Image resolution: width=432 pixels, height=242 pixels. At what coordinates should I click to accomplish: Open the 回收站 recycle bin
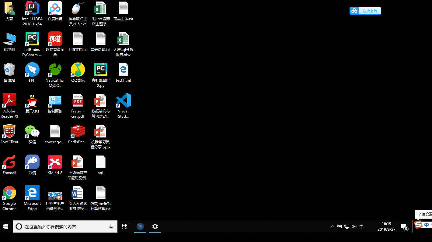click(x=9, y=73)
